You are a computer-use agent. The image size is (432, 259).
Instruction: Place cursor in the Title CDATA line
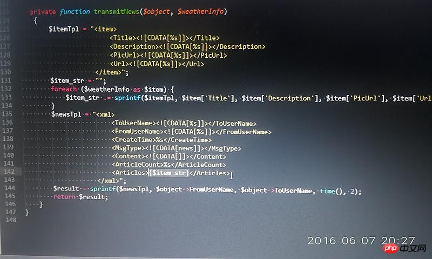(x=165, y=38)
